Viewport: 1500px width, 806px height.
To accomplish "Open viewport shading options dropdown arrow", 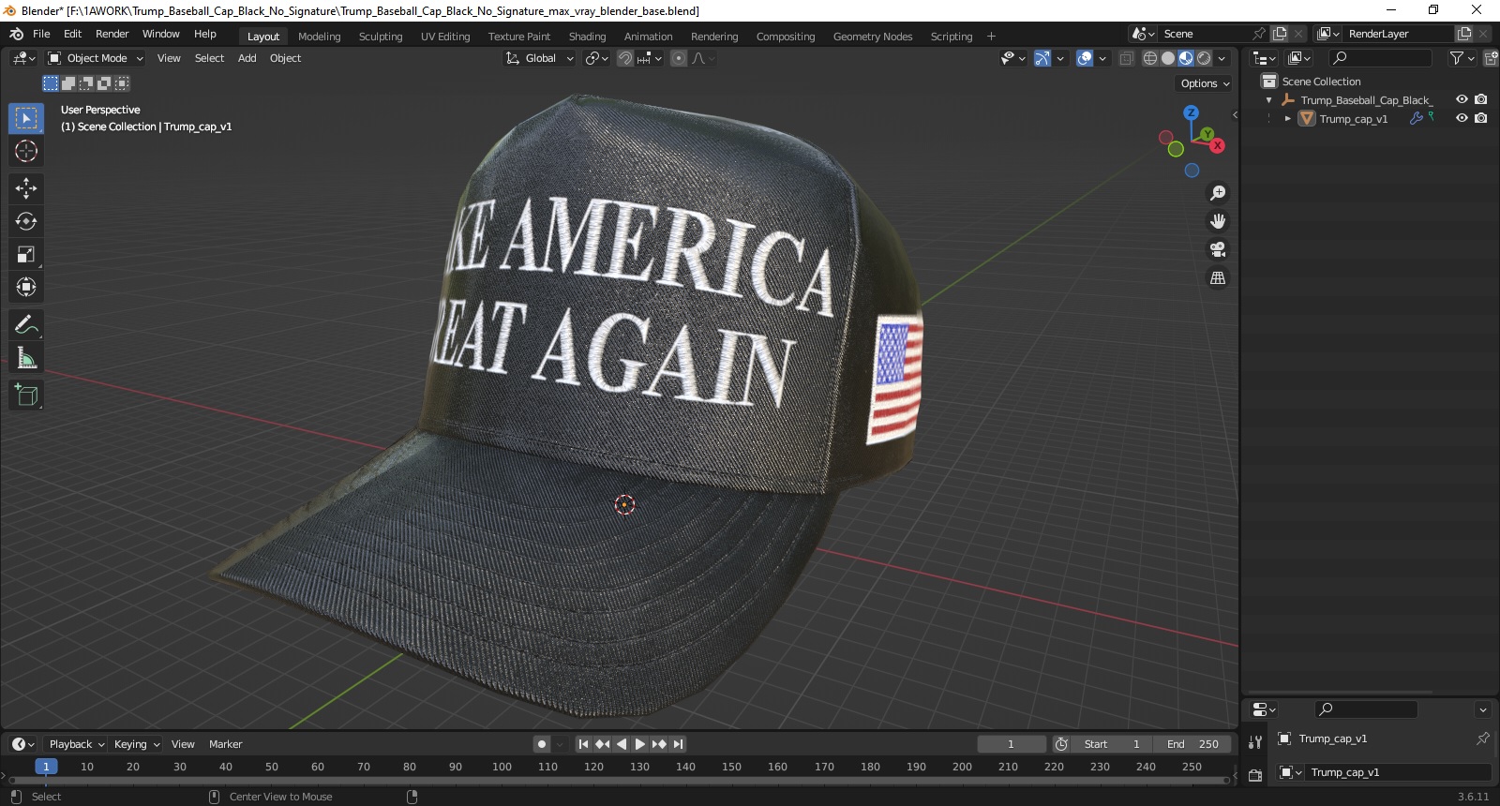I will pos(1222,58).
